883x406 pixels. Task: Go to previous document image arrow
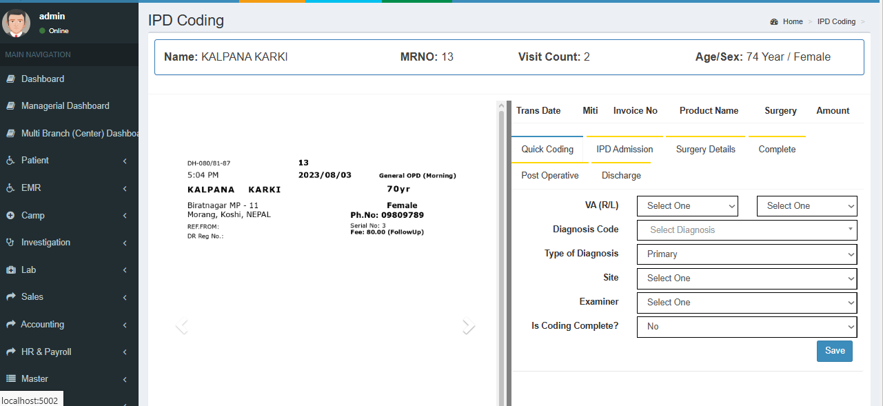coord(181,326)
